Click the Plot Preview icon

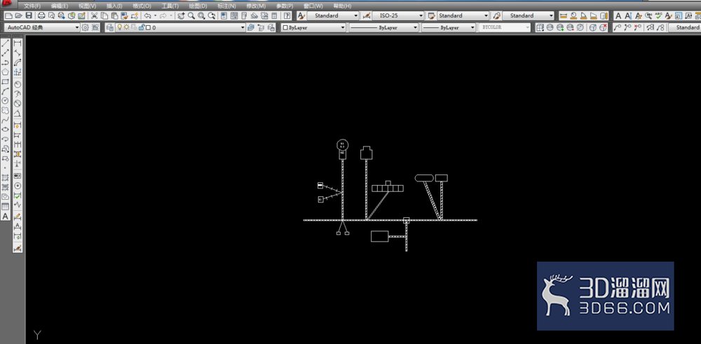[51, 15]
